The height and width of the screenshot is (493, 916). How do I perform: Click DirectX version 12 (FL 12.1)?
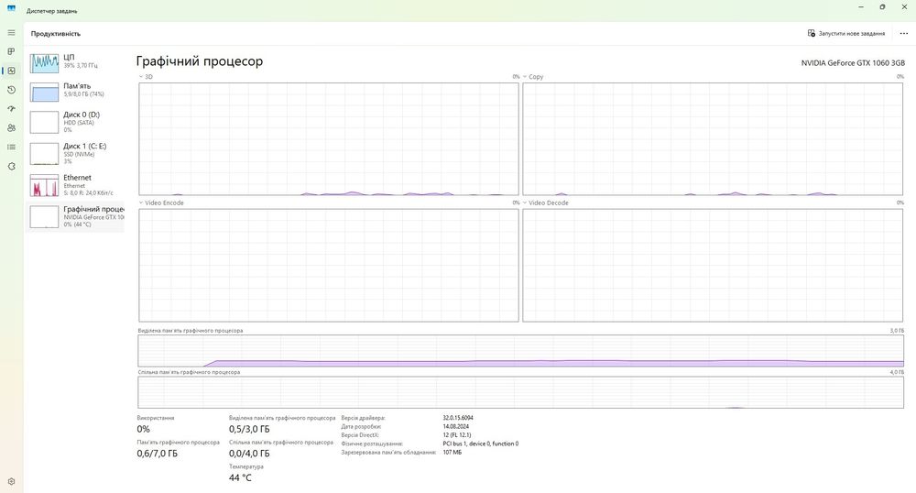point(457,435)
